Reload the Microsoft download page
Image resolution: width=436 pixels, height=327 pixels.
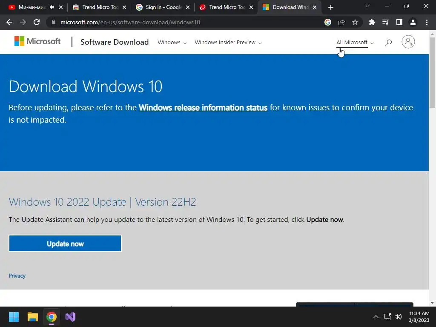pyautogui.click(x=37, y=22)
